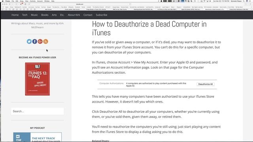253x142 pixels.
Task: Click the Safari address bar
Action: pyautogui.click(x=80, y=4)
